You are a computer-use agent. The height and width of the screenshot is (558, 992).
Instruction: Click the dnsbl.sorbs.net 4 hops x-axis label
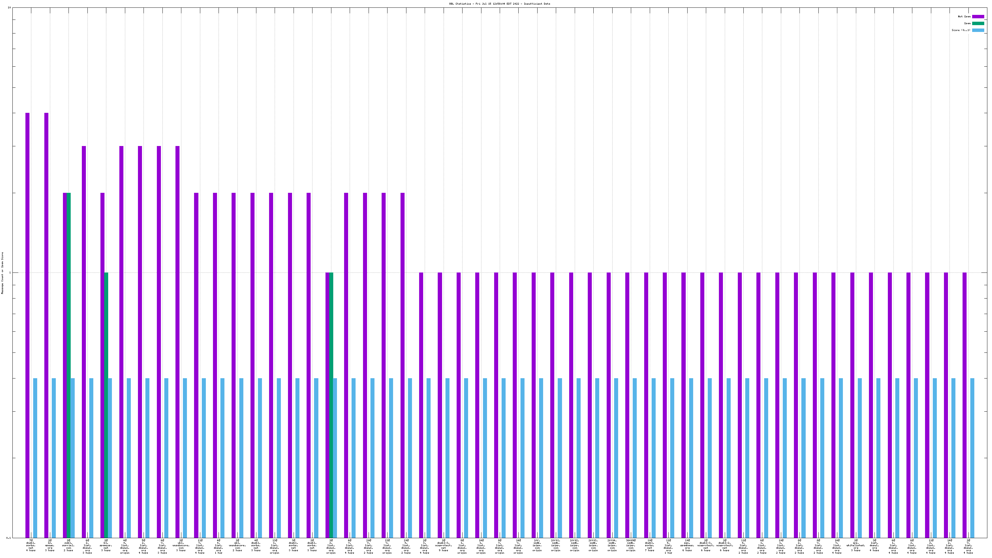pyautogui.click(x=31, y=545)
